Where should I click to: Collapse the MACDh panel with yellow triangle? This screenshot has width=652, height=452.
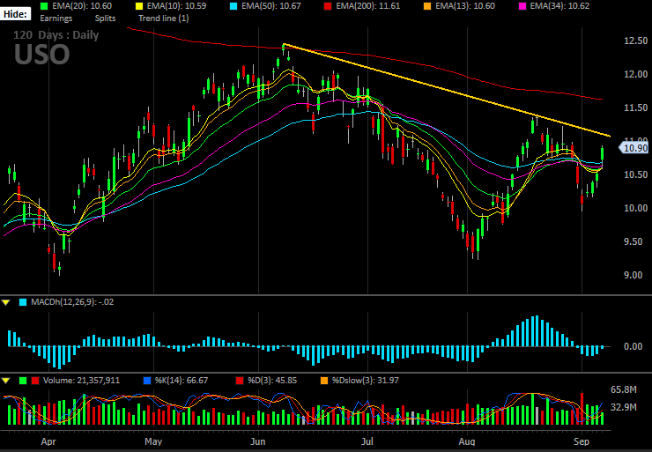click(x=6, y=303)
